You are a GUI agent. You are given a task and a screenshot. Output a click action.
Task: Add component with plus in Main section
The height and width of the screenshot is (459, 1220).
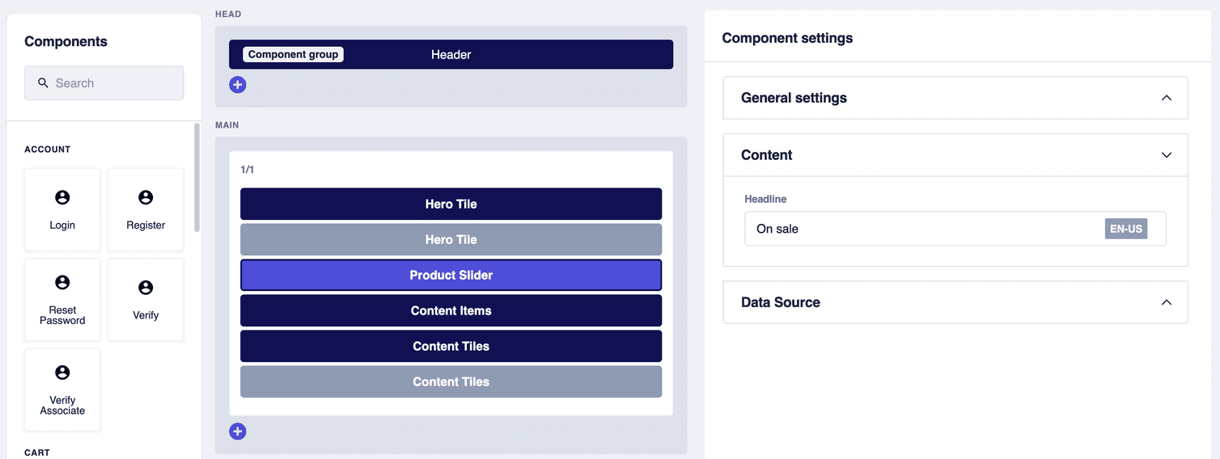coord(237,432)
